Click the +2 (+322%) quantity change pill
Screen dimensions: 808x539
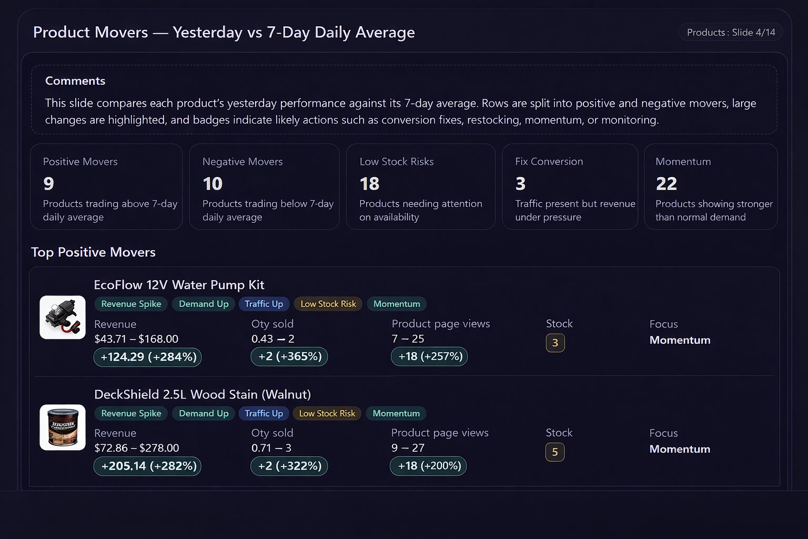pyautogui.click(x=289, y=466)
